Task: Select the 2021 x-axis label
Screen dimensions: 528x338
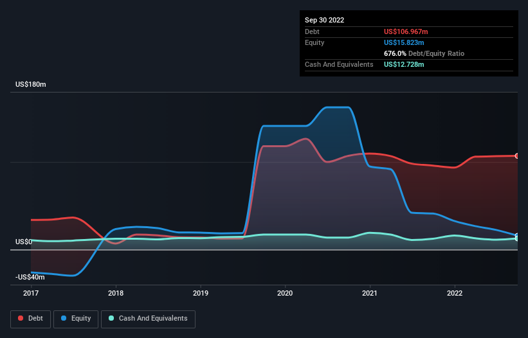Action: point(370,293)
